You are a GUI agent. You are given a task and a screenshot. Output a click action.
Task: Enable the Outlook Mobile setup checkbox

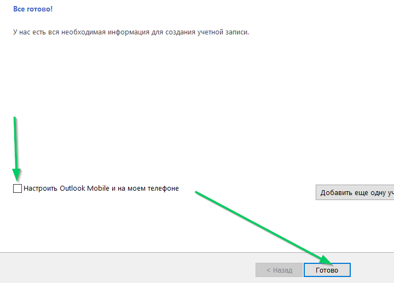coord(18,188)
